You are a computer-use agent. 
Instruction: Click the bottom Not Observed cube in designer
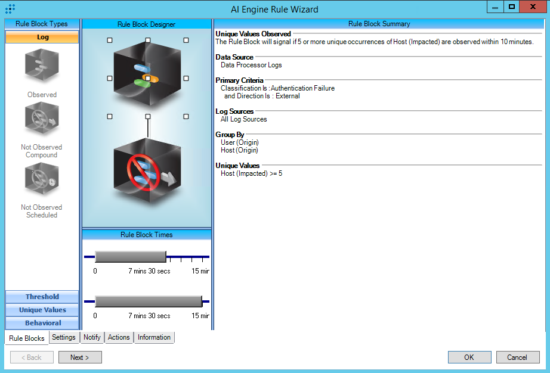(147, 174)
